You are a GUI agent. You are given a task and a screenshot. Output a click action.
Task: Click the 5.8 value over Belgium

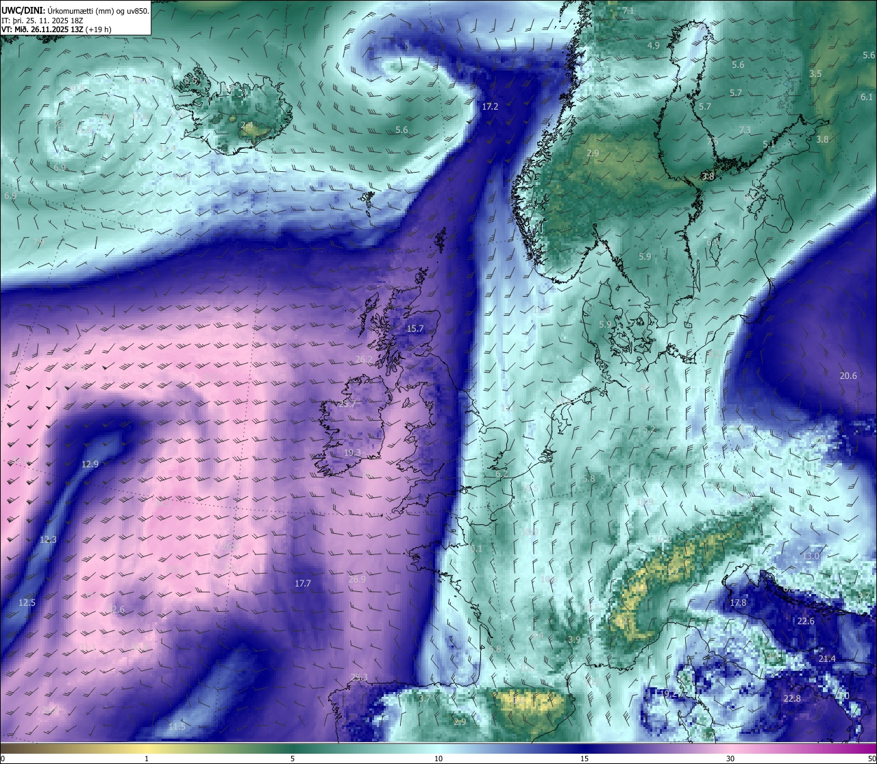(x=589, y=478)
